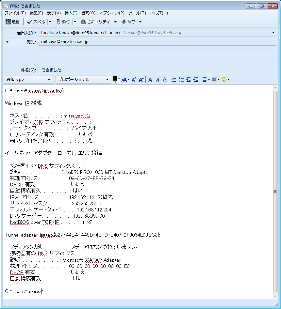
Task: Click 'Intel(R) PRO/1000 MT Desktop Adapter' text
Action: click(x=106, y=172)
